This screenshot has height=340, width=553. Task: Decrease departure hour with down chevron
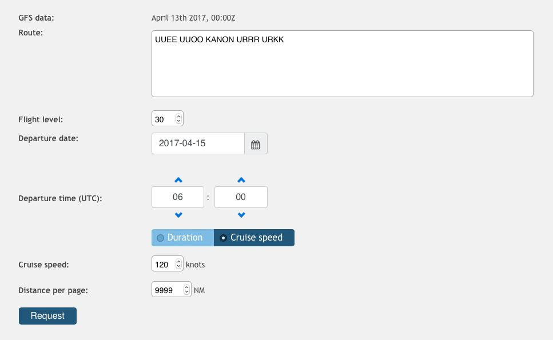178,215
